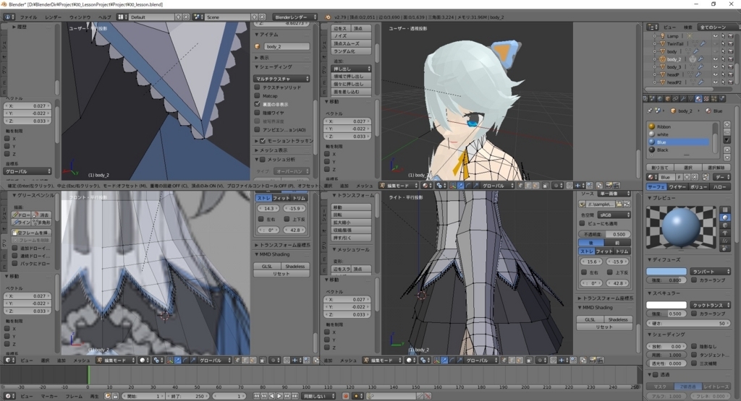Open the マーカー menu in timeline

tap(49, 396)
